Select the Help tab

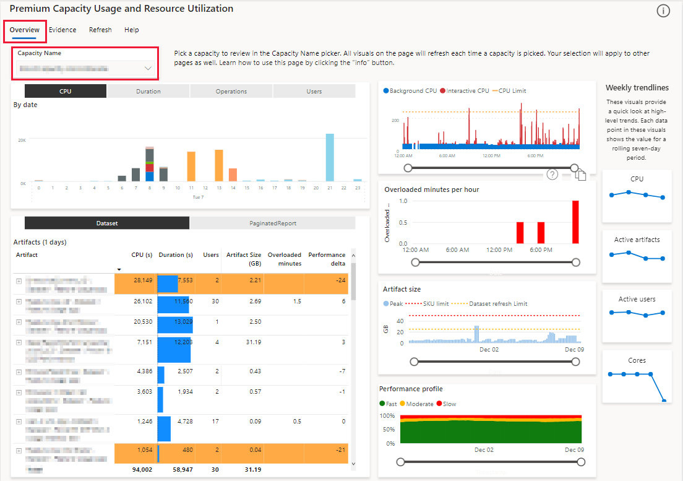[x=131, y=29]
